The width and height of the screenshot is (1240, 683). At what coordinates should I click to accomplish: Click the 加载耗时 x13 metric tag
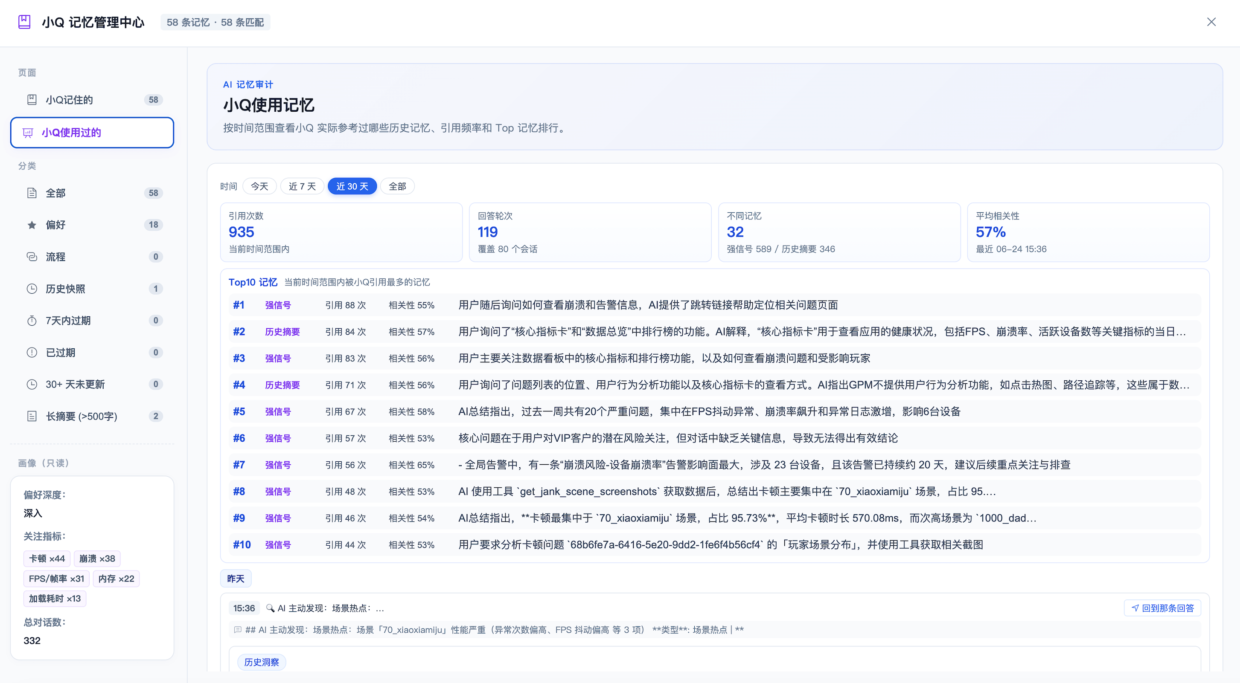[x=55, y=598]
